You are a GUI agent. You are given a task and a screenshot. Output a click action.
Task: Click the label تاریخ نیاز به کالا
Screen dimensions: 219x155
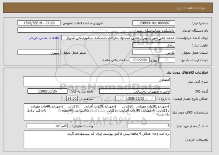tap(82, 91)
